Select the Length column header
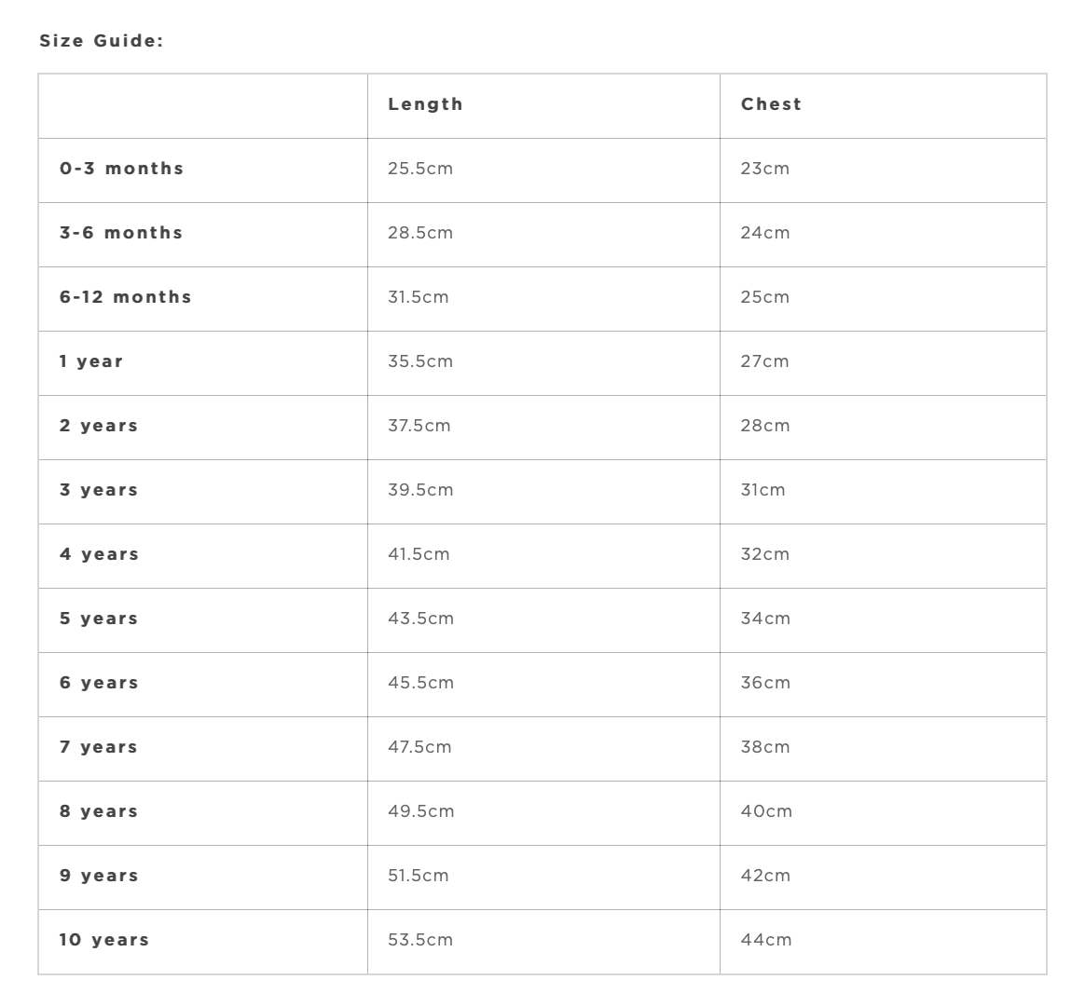The image size is (1072, 993). (425, 104)
